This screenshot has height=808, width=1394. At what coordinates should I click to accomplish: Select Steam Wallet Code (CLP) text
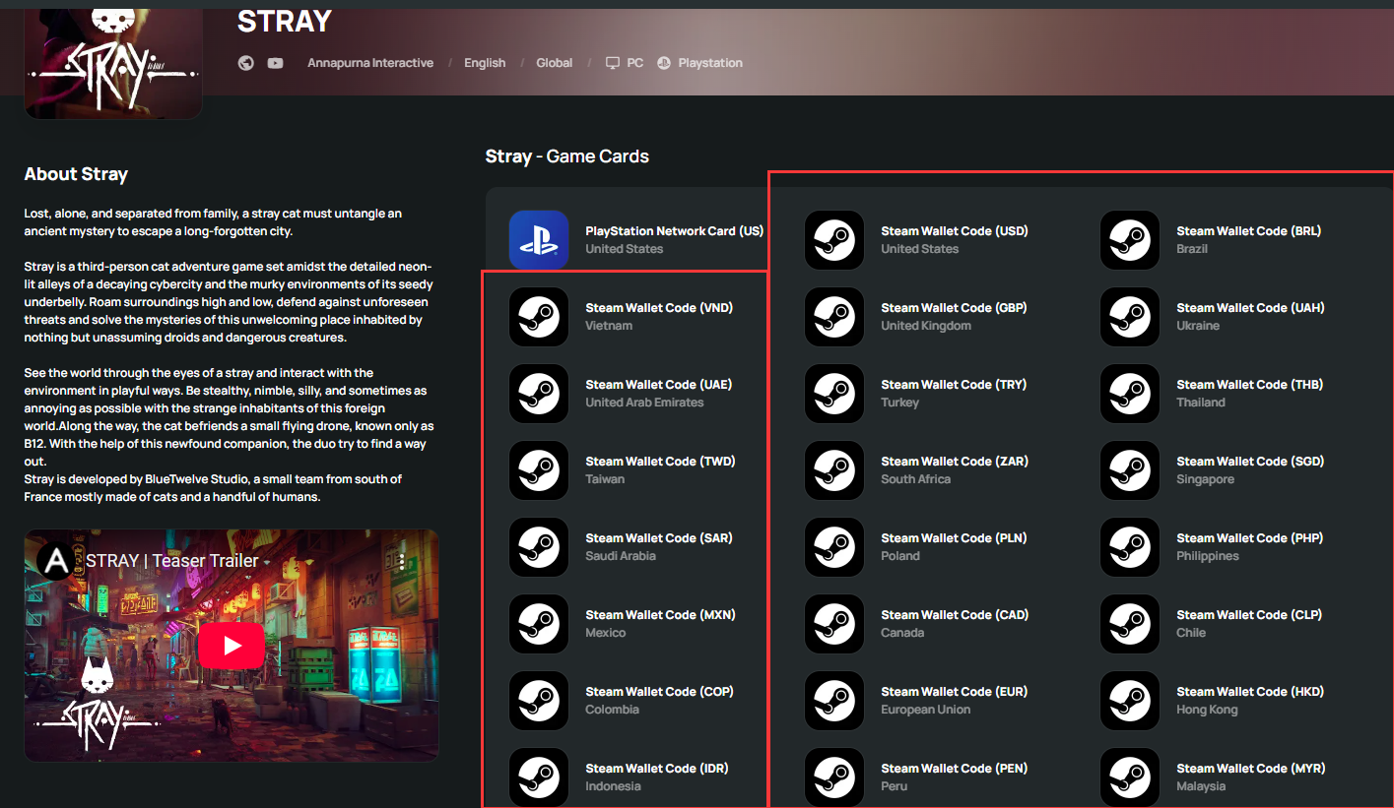1249,615
